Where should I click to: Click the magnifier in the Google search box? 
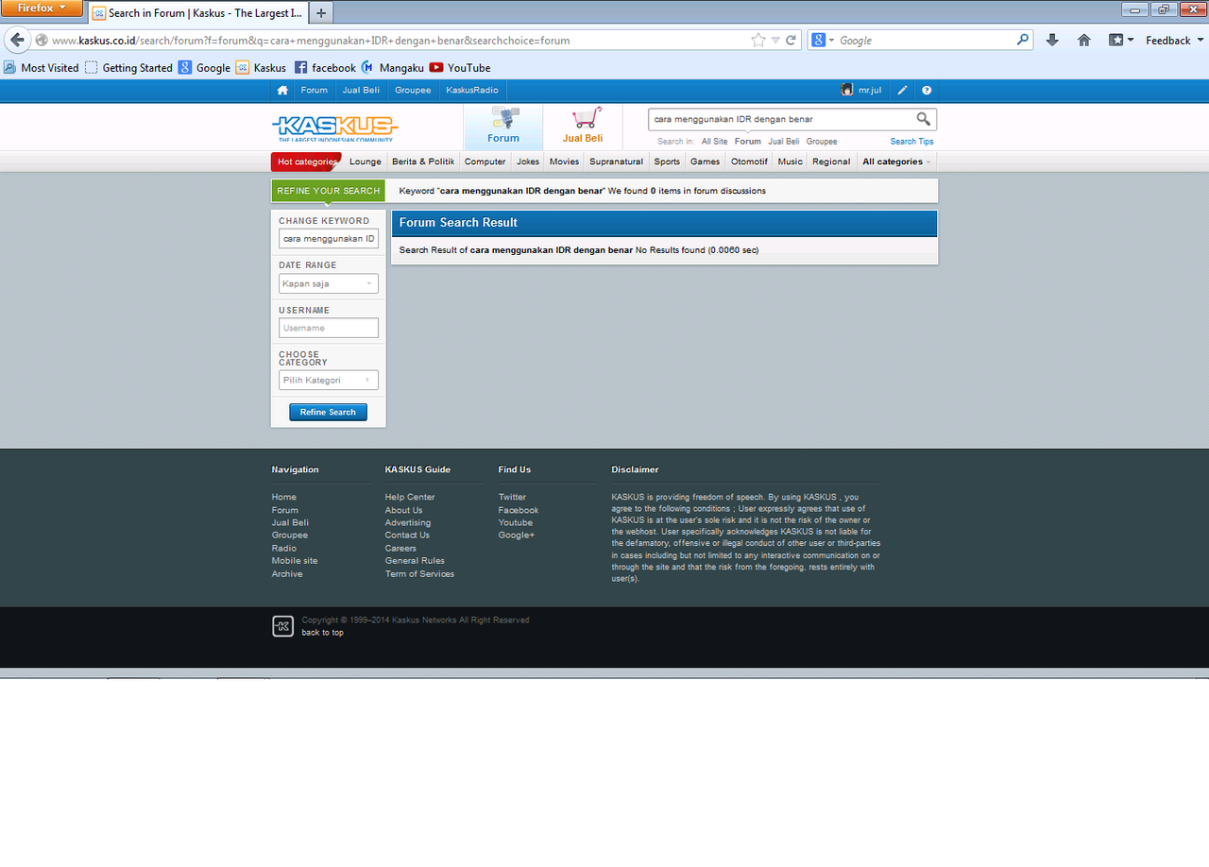tap(1023, 41)
